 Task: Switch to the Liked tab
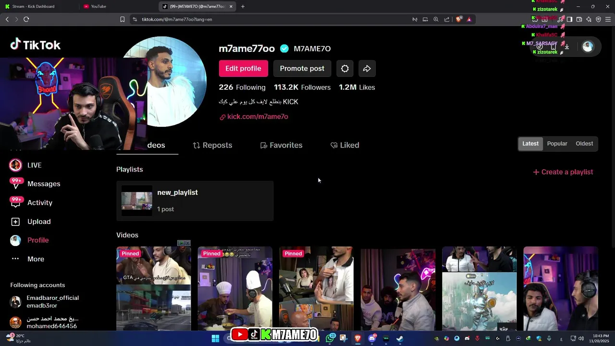click(x=345, y=145)
